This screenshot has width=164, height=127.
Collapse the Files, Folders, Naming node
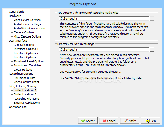coord(6,86)
